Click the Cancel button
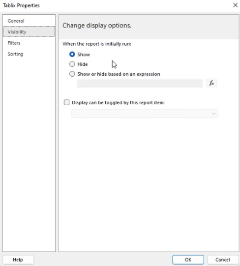Screen dimensions: 240x266 click(223, 260)
